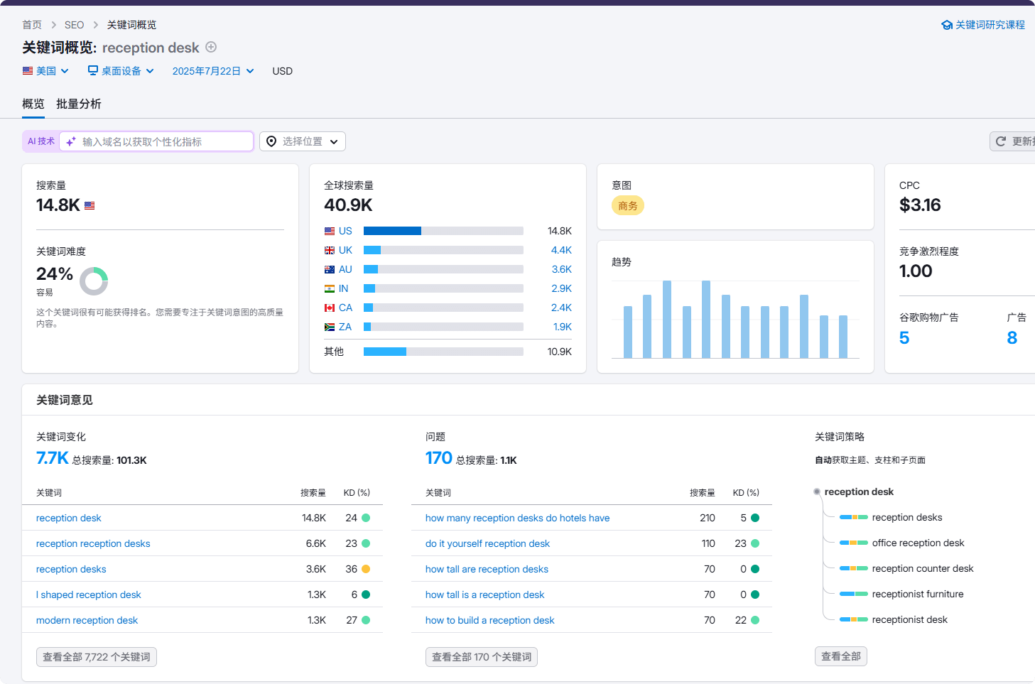Open the 桌面设备 device dropdown
Screen dimensions: 1035x684
click(x=121, y=71)
